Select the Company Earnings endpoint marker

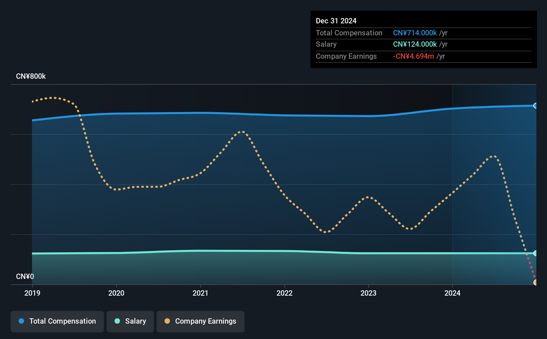(536, 283)
